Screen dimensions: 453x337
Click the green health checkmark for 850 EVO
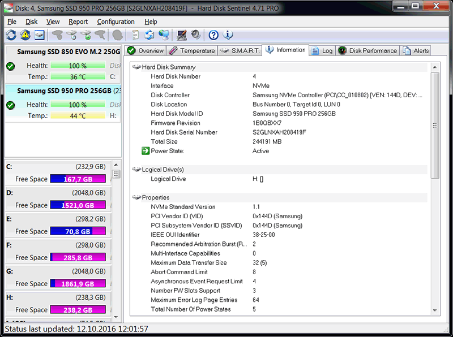click(11, 66)
